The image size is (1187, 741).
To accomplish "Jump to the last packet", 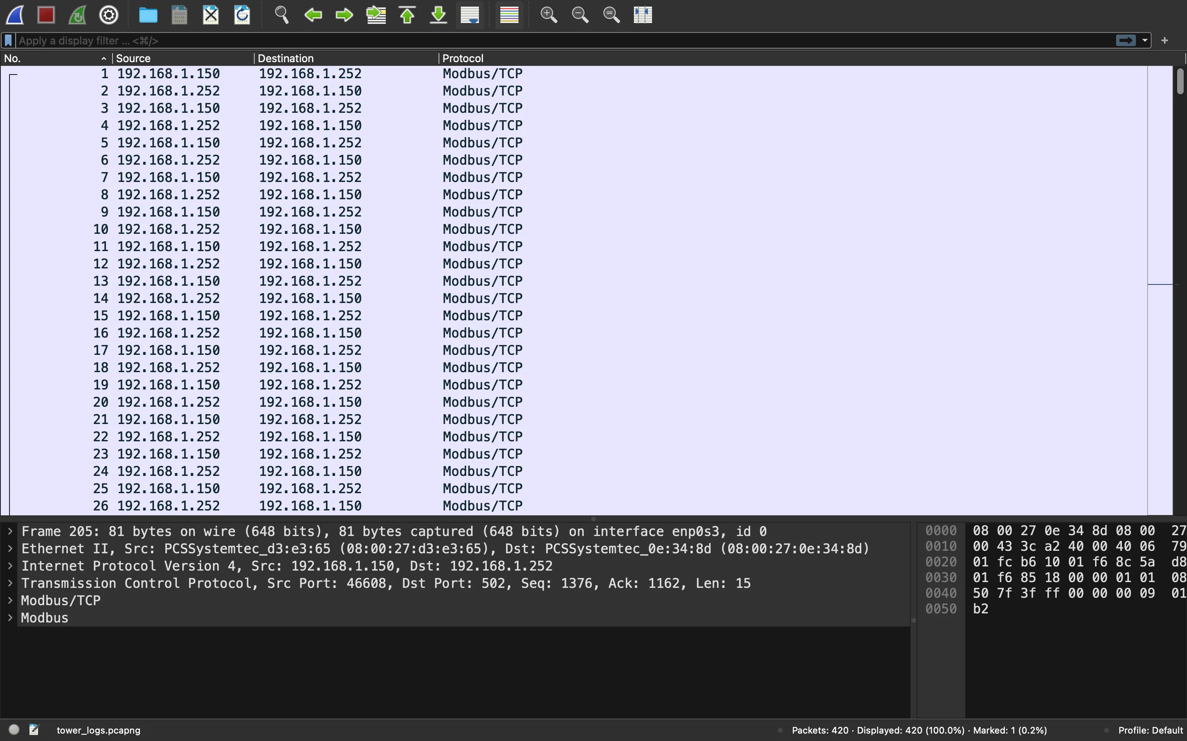I will point(439,15).
